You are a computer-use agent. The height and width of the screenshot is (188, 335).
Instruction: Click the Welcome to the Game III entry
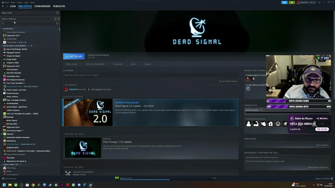tap(16, 161)
